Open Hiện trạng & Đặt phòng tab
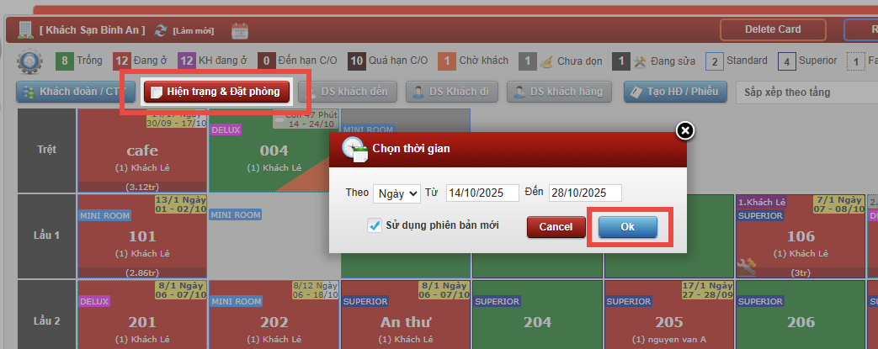The width and height of the screenshot is (878, 349). 216,92
